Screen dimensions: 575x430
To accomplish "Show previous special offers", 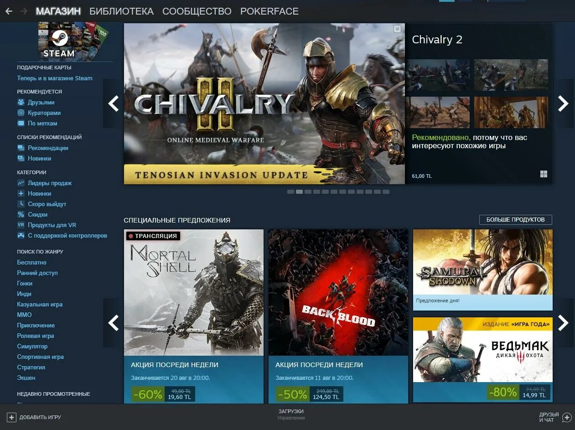I will (x=113, y=323).
